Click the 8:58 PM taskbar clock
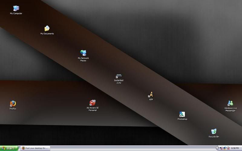242x151 pixels. [x=235, y=148]
